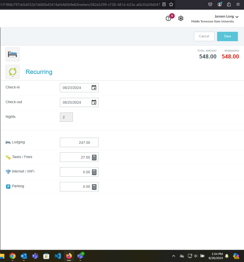Open the volume control in the system tray
The image size is (244, 262).
[196, 256]
